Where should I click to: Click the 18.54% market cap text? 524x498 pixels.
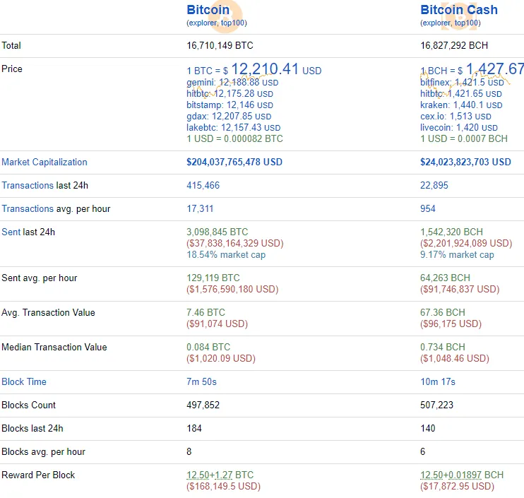226,255
